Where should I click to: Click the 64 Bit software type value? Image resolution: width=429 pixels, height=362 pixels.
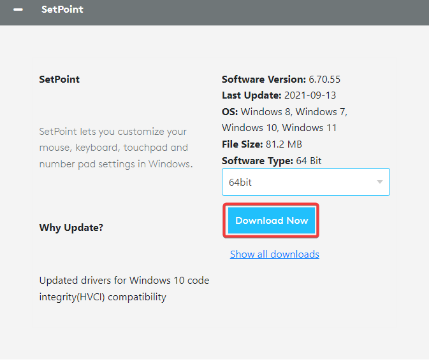tap(309, 161)
